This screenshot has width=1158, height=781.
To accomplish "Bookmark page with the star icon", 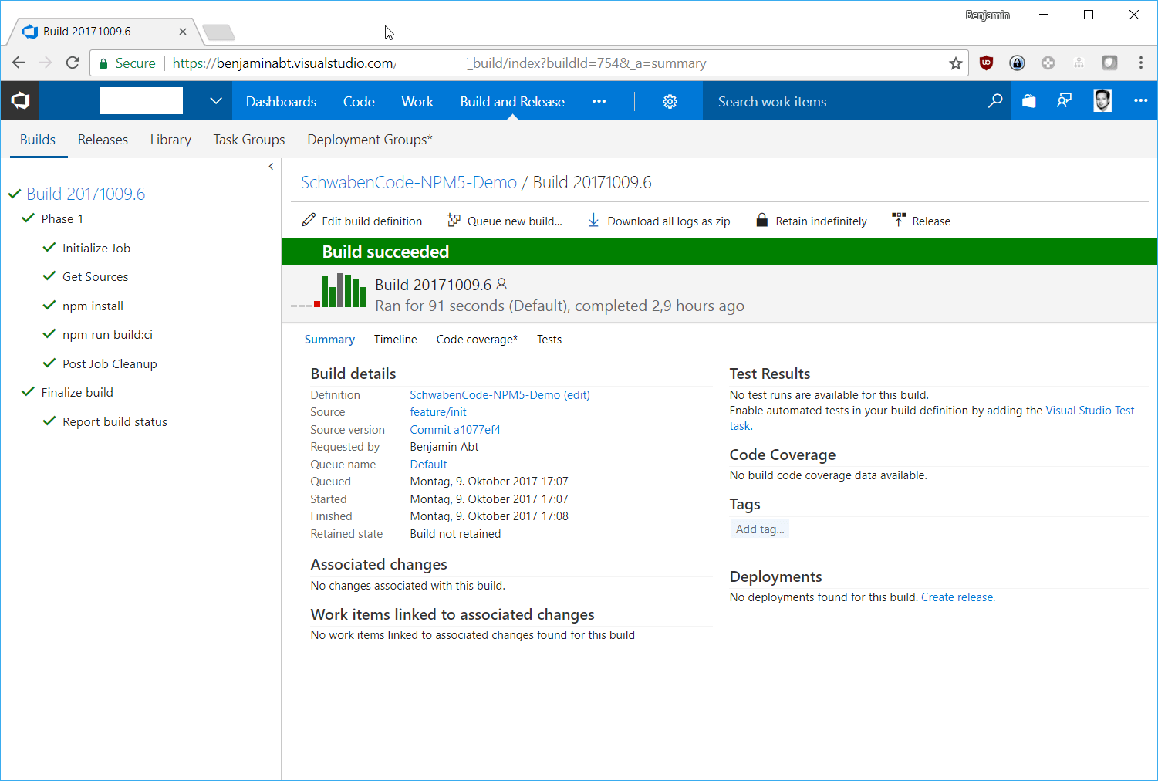I will tap(955, 63).
